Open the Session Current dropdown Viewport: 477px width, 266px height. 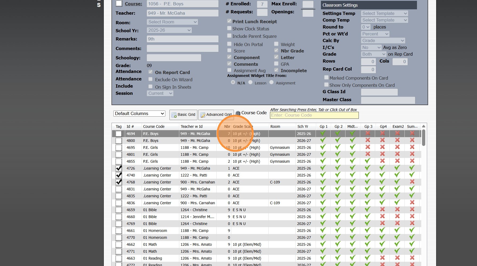click(160, 93)
